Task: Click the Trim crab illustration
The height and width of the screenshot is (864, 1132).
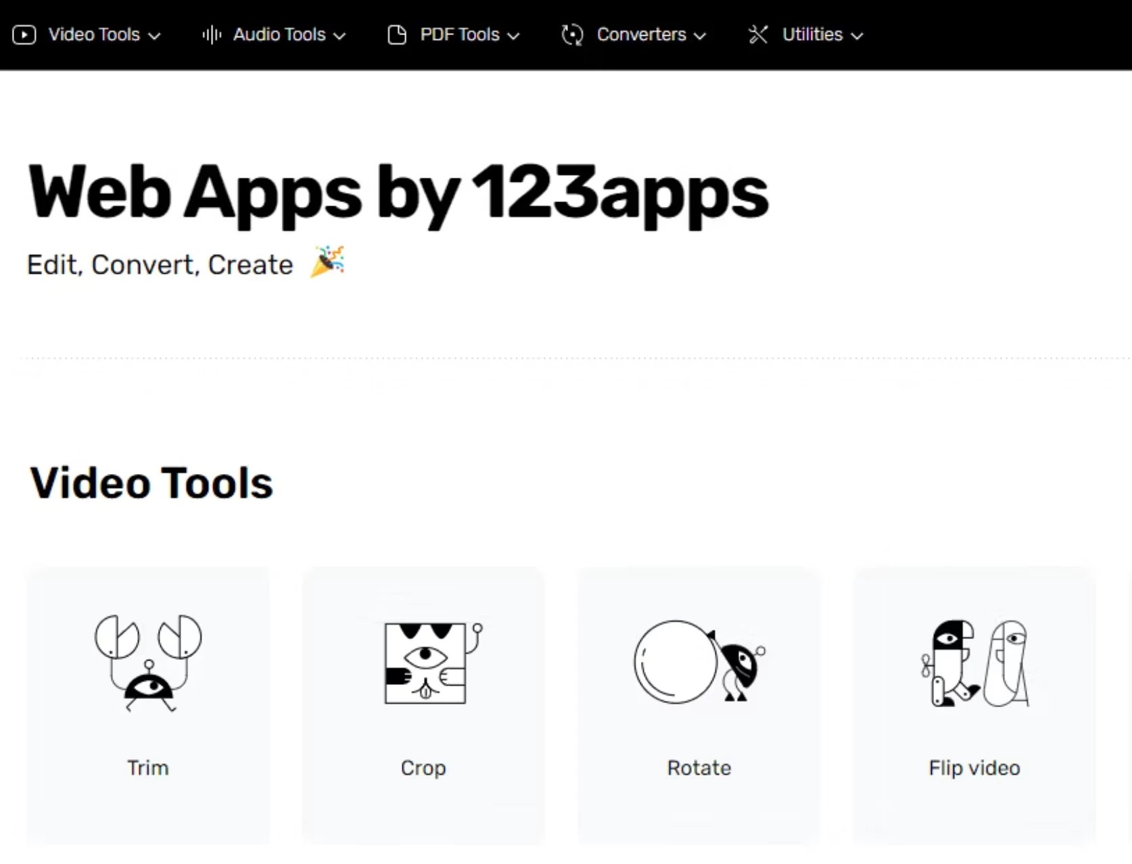Action: tap(148, 663)
